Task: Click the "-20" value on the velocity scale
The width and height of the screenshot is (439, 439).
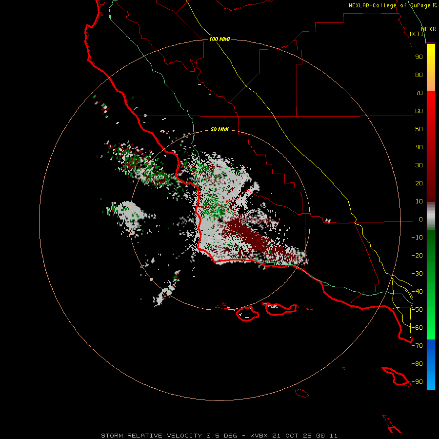Action: click(x=417, y=256)
